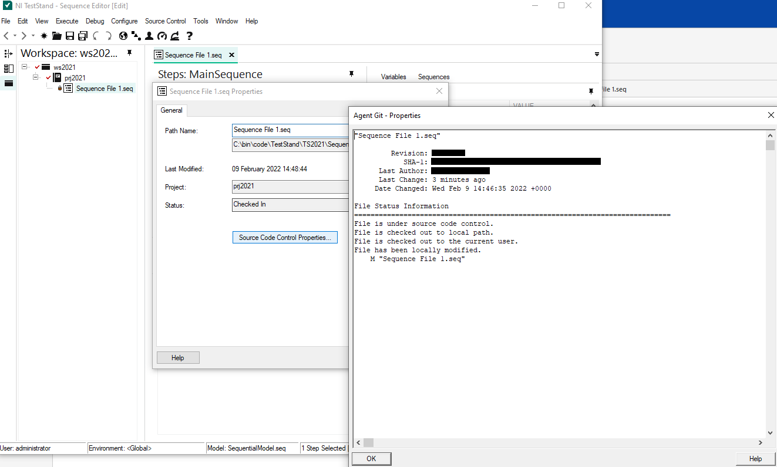Click the Save All double-disk icon
777x467 pixels.
(83, 36)
